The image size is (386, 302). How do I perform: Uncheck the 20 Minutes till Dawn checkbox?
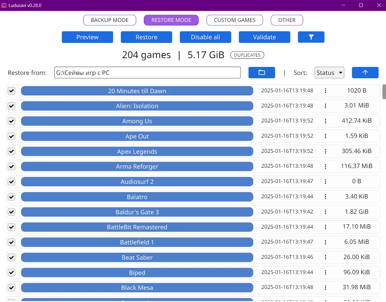(x=12, y=91)
